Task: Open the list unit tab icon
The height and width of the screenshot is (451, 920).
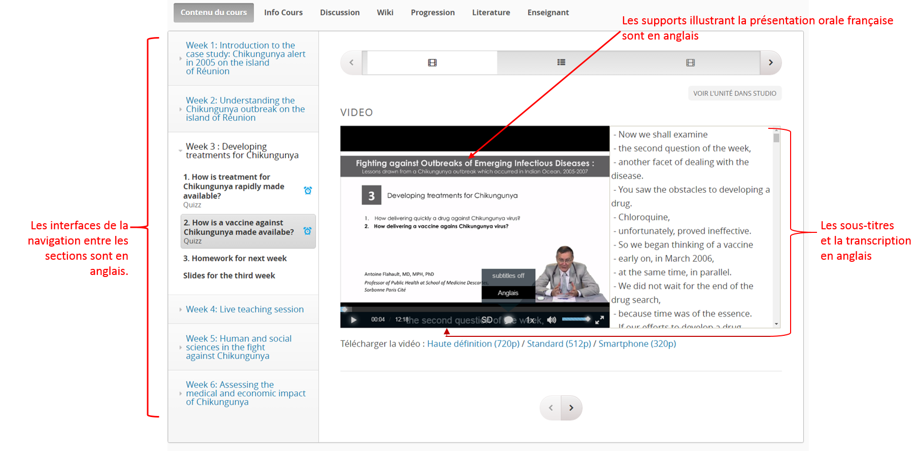Action: click(561, 62)
